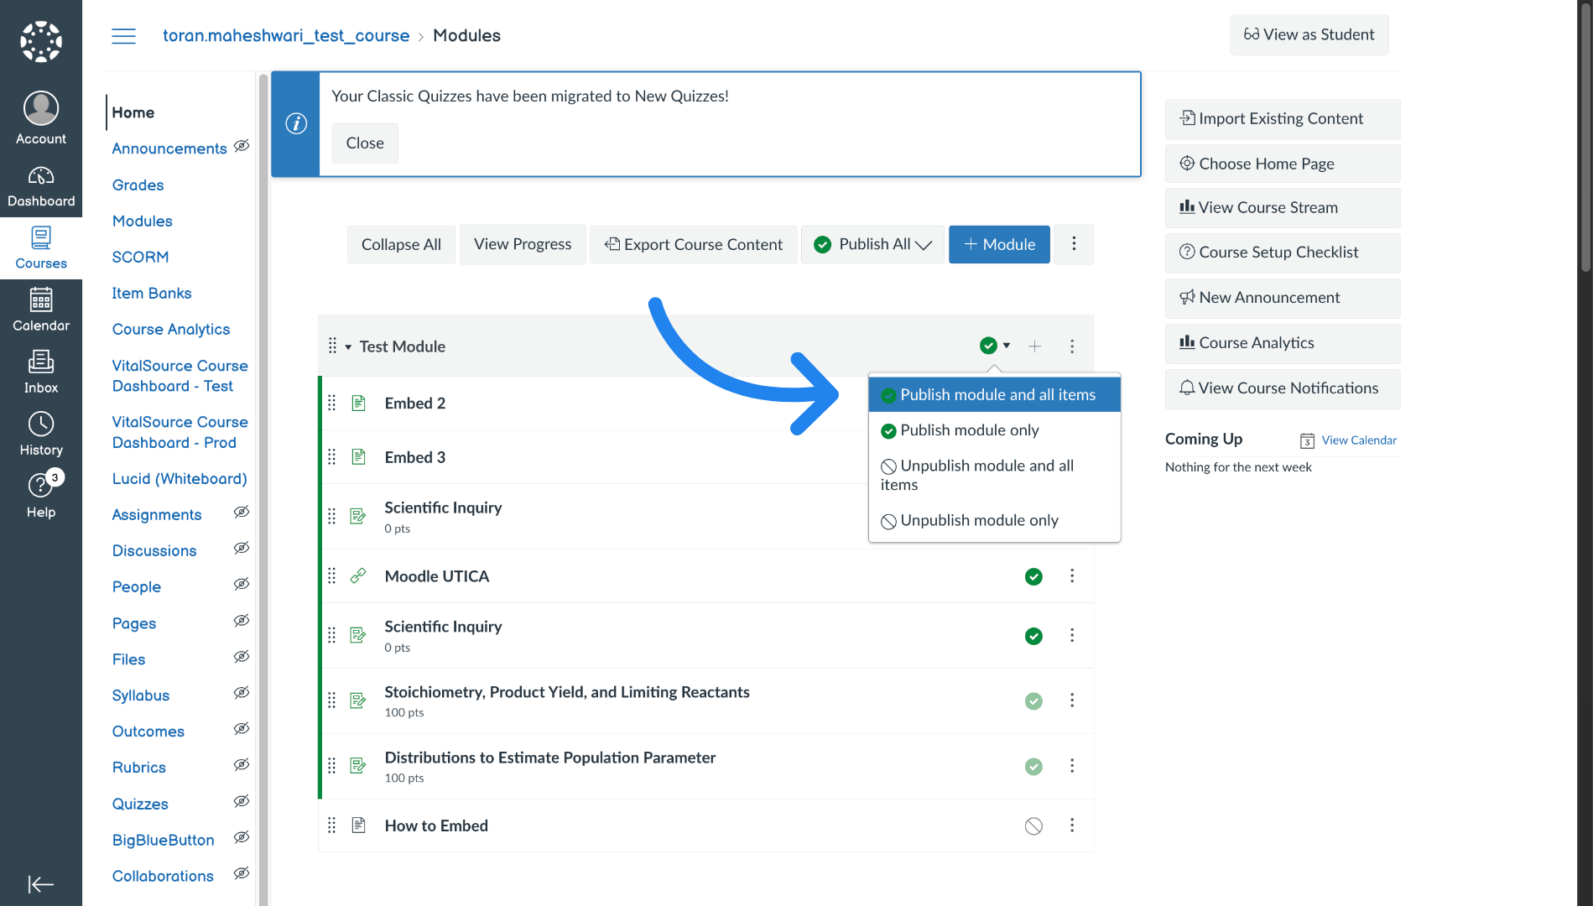Viewport: 1593px width, 906px height.
Task: Click the hidden eye icon beside Announcements
Action: [242, 146]
